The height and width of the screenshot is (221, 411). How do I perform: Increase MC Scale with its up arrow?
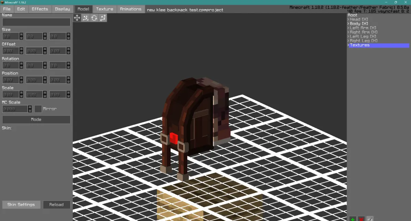click(x=30, y=107)
